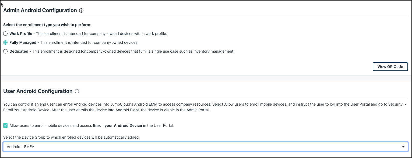Click the User Android Configuration heading
This screenshot has width=412, height=158.
[x=38, y=91]
